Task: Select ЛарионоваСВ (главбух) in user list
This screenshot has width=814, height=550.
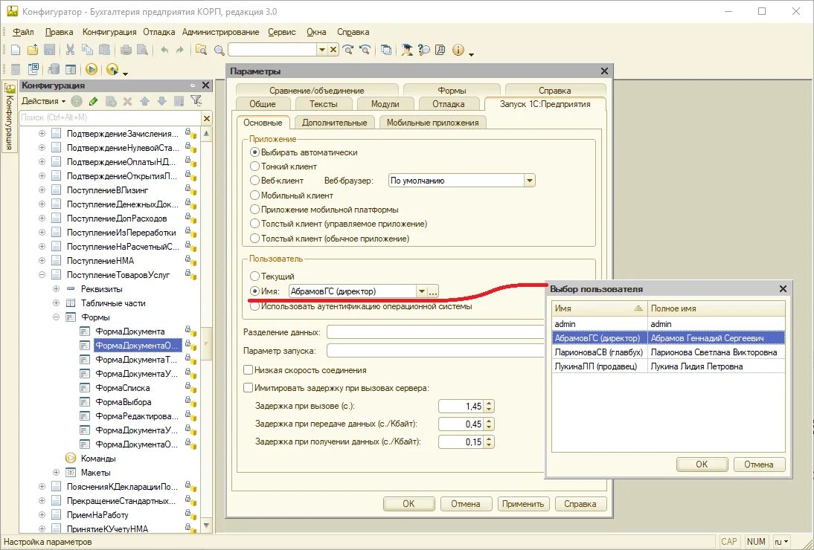Action: tap(668, 352)
